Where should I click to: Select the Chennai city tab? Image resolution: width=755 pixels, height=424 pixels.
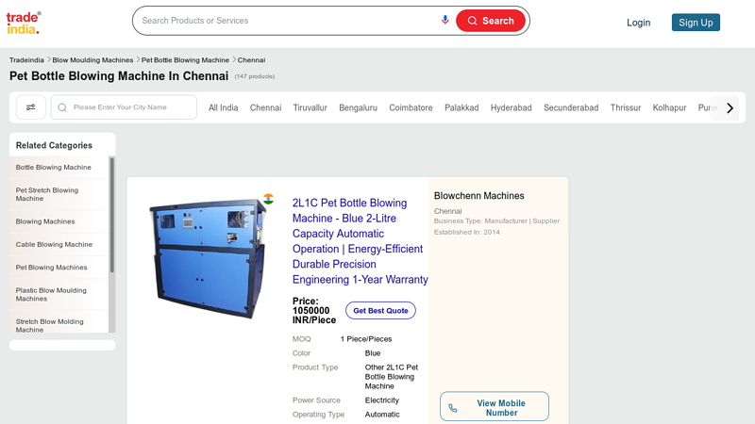click(x=265, y=107)
